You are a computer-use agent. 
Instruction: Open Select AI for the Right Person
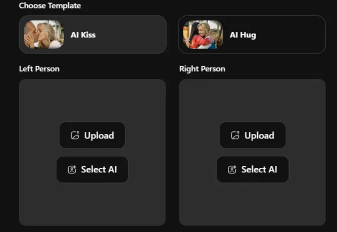coord(253,169)
